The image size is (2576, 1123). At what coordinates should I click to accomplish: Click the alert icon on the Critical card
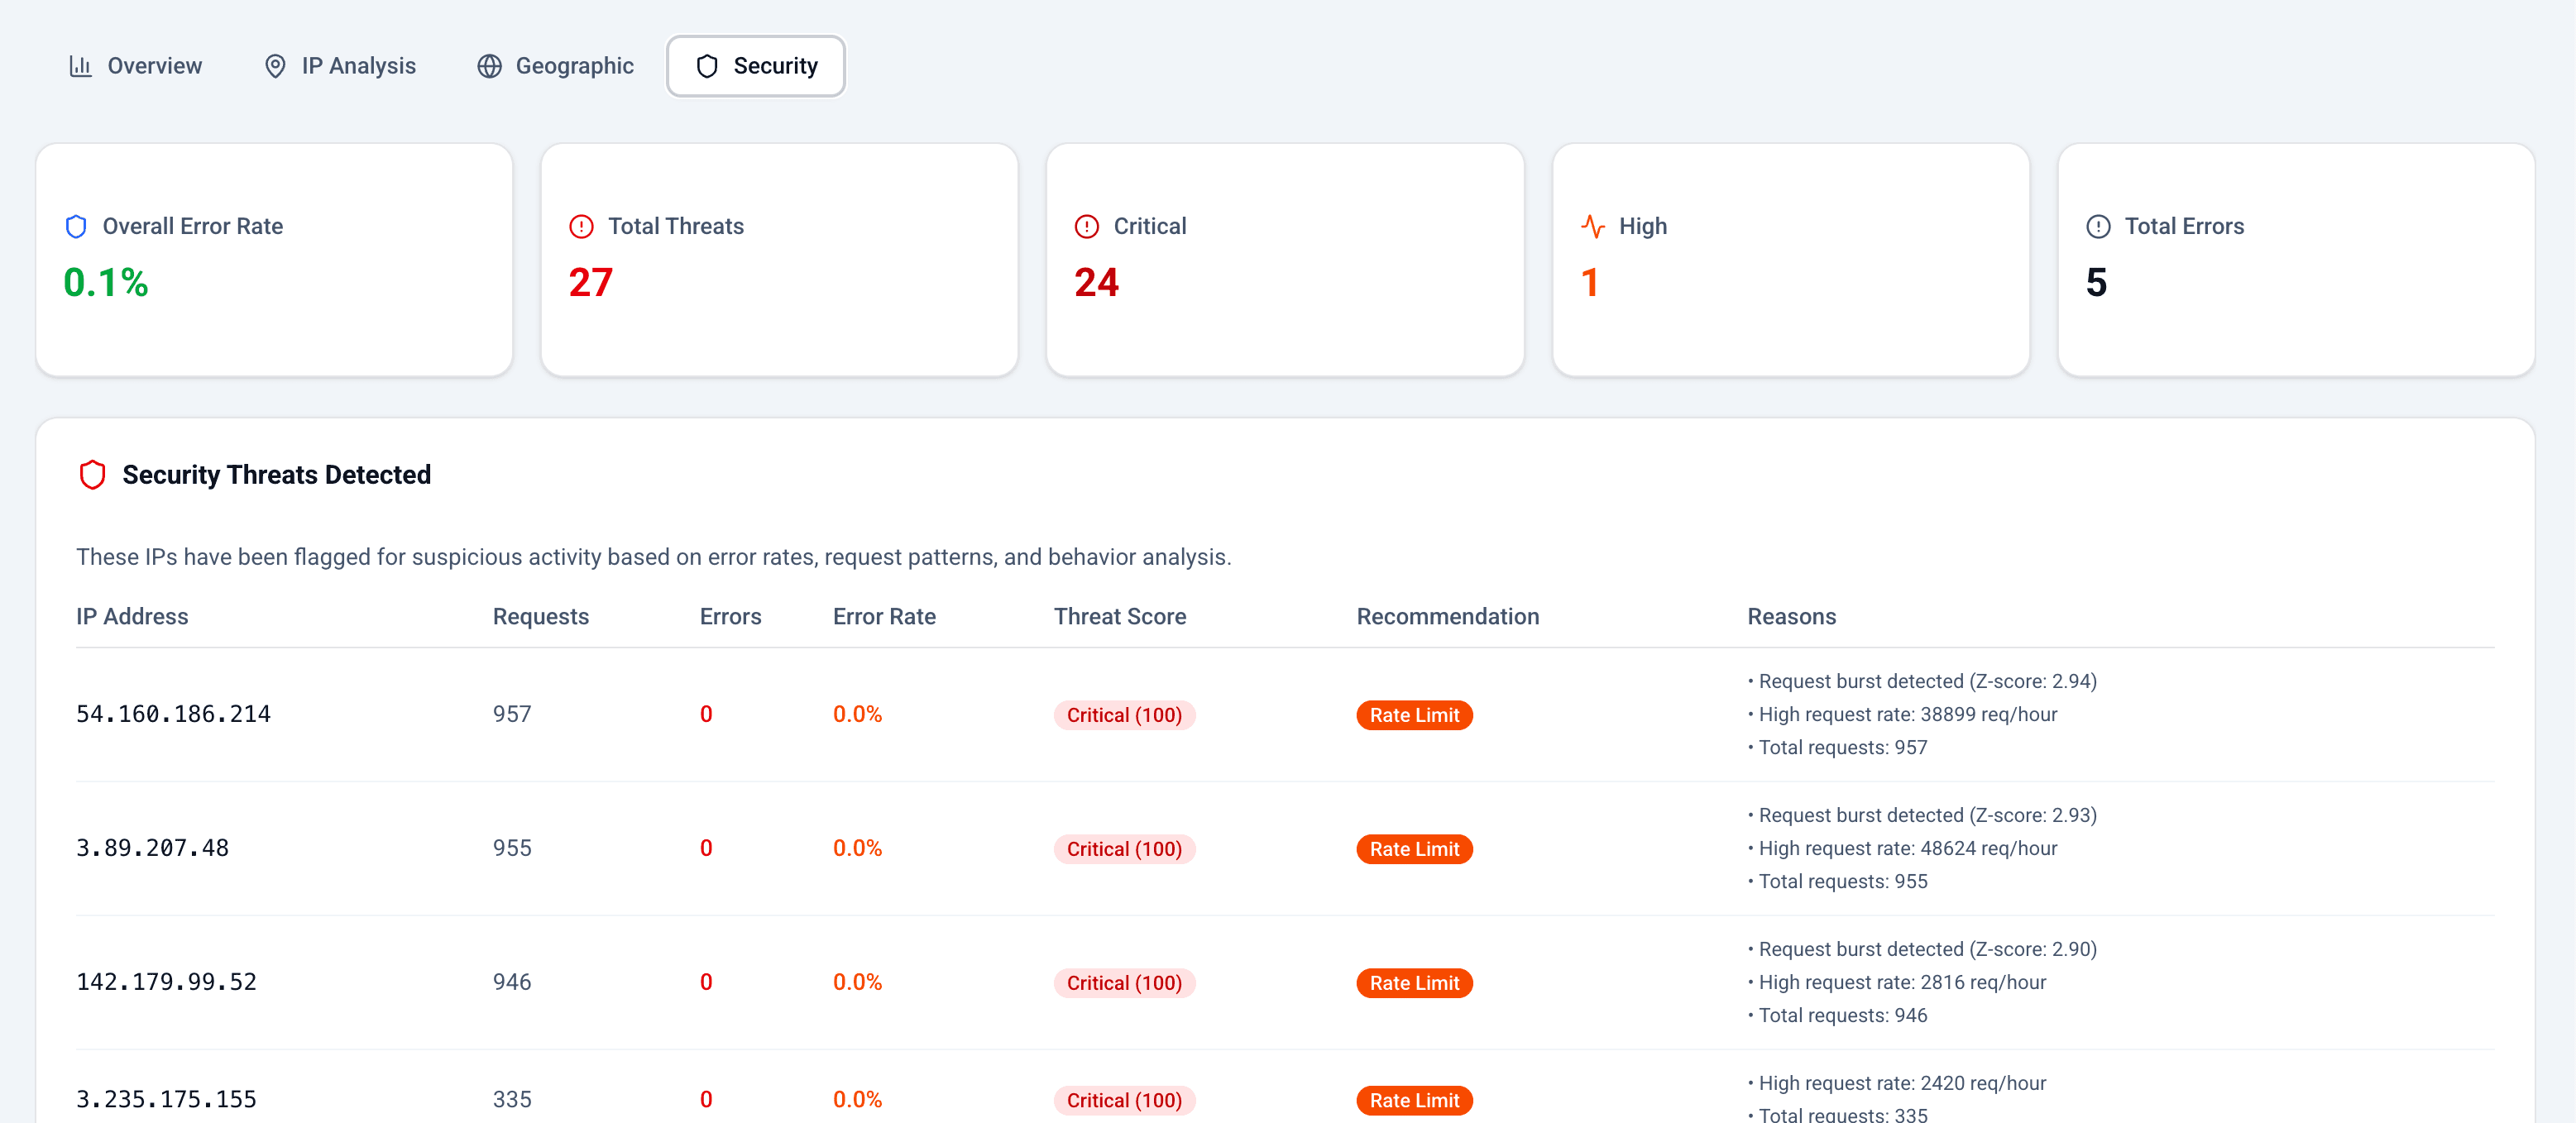pos(1088,226)
